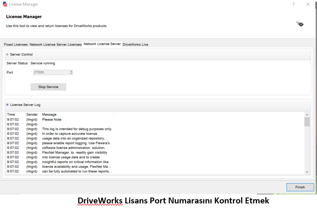
Task: Click the License Manager app icon in title bar
Action: coord(5,4)
